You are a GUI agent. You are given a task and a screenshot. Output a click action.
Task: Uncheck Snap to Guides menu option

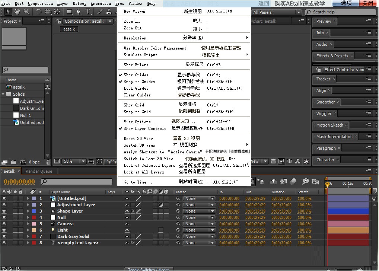(139, 82)
